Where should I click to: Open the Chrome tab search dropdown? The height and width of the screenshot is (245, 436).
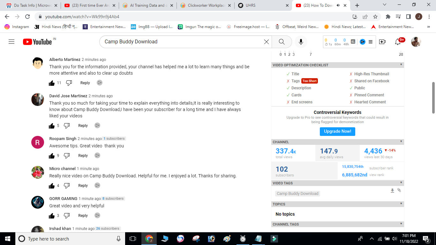click(384, 5)
